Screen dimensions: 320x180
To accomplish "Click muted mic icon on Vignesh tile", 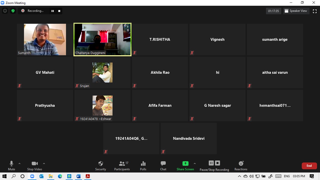I will pyautogui.click(x=192, y=53).
